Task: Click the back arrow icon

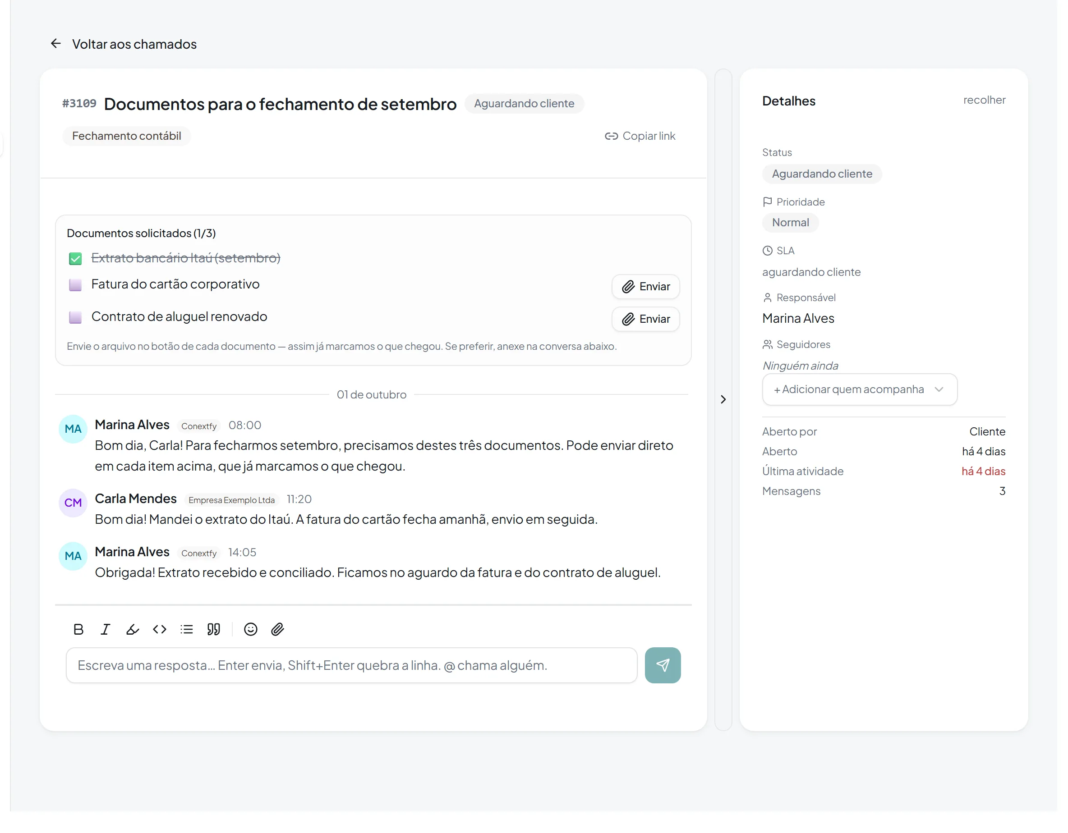Action: click(56, 44)
